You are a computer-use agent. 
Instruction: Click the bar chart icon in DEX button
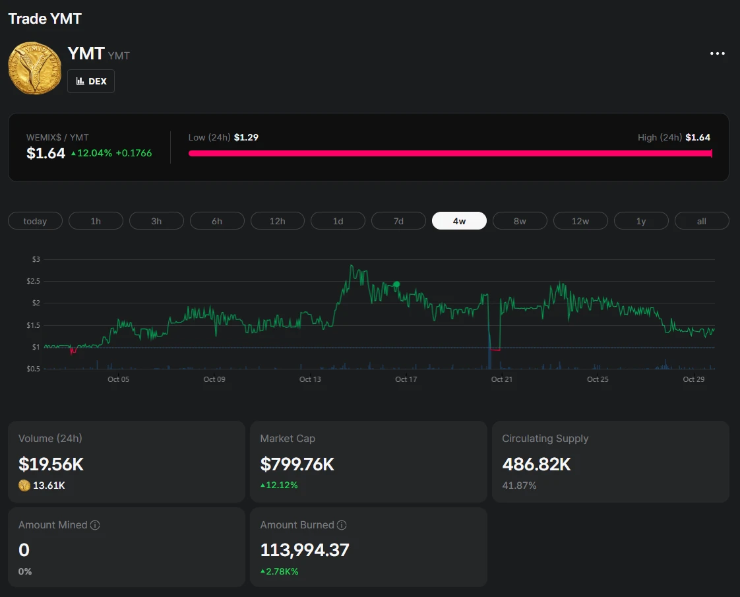(x=80, y=81)
